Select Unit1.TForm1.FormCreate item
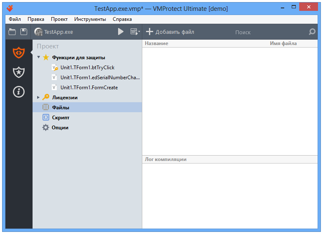The image size is (323, 234). tap(89, 88)
